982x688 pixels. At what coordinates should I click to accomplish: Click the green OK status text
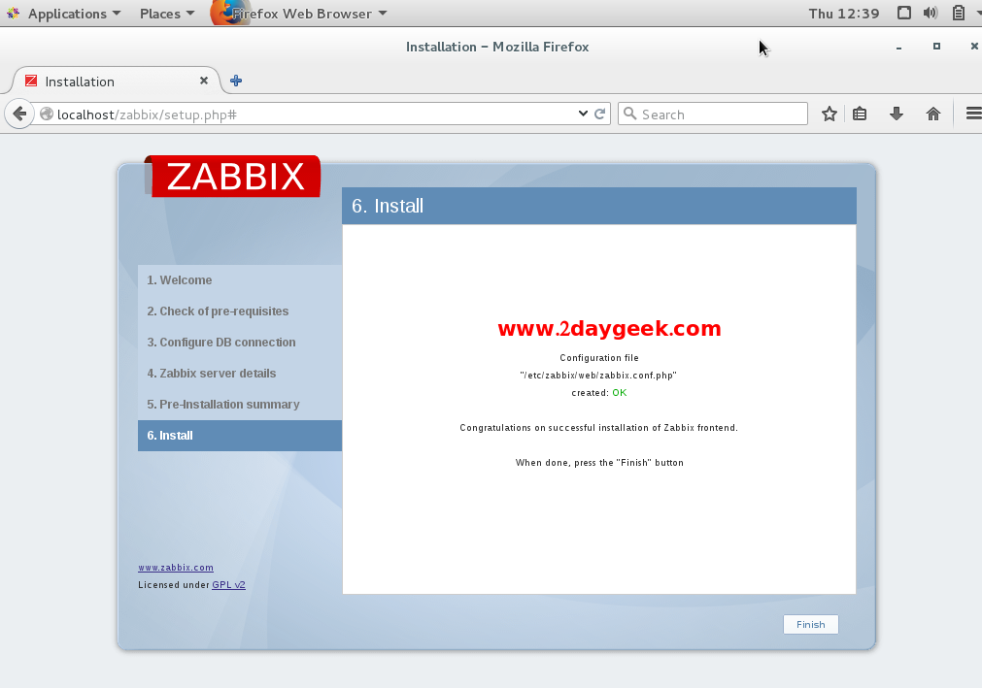(620, 393)
